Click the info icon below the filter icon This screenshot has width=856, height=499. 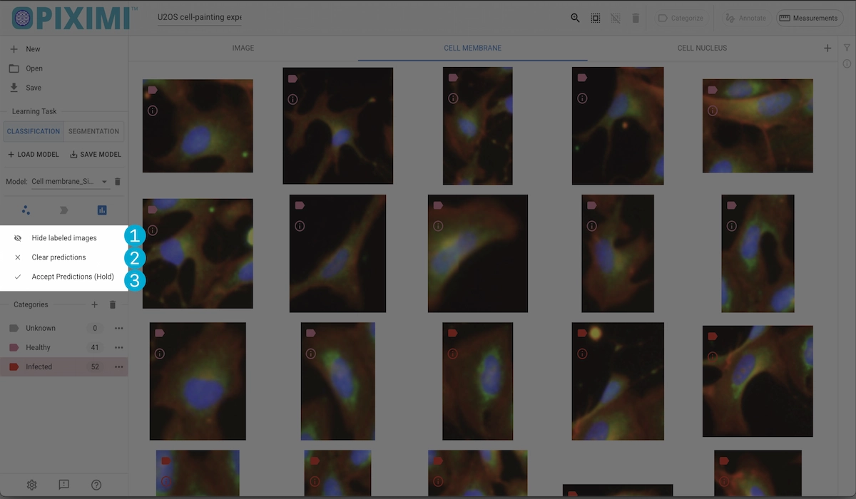[x=847, y=63]
